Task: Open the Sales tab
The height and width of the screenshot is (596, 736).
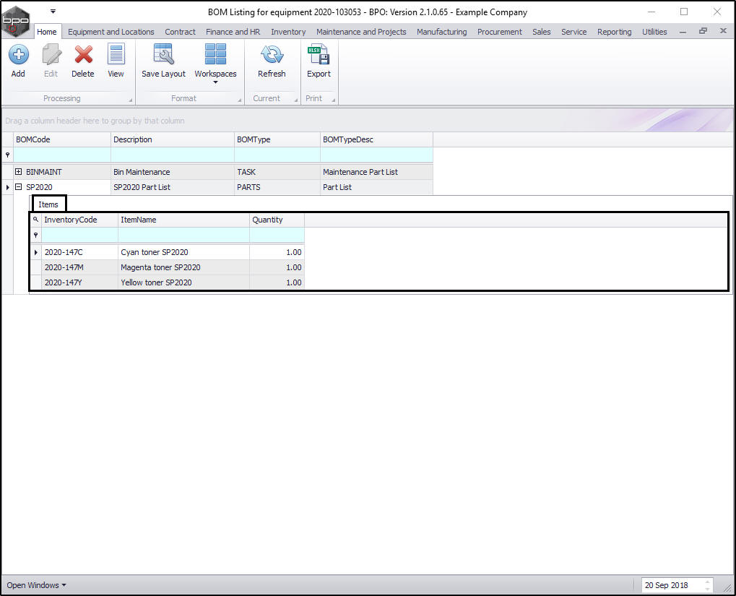Action: [x=541, y=32]
